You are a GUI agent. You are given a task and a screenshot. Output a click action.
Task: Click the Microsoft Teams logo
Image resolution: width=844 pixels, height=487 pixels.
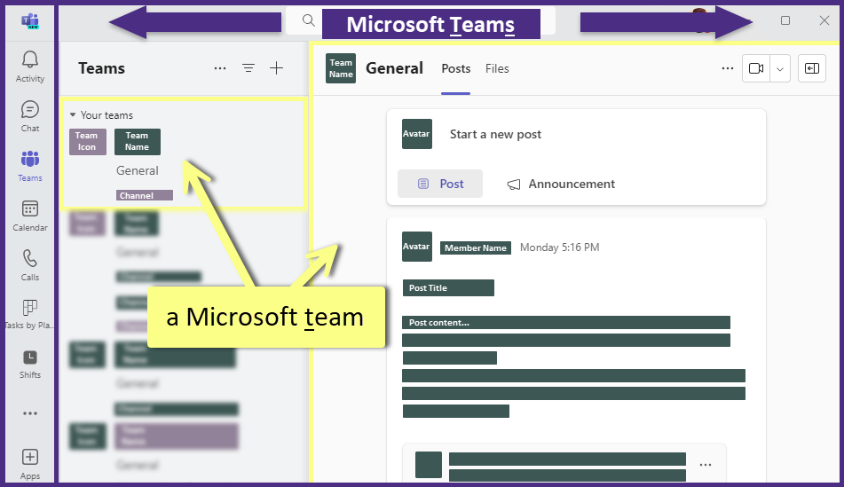click(29, 21)
